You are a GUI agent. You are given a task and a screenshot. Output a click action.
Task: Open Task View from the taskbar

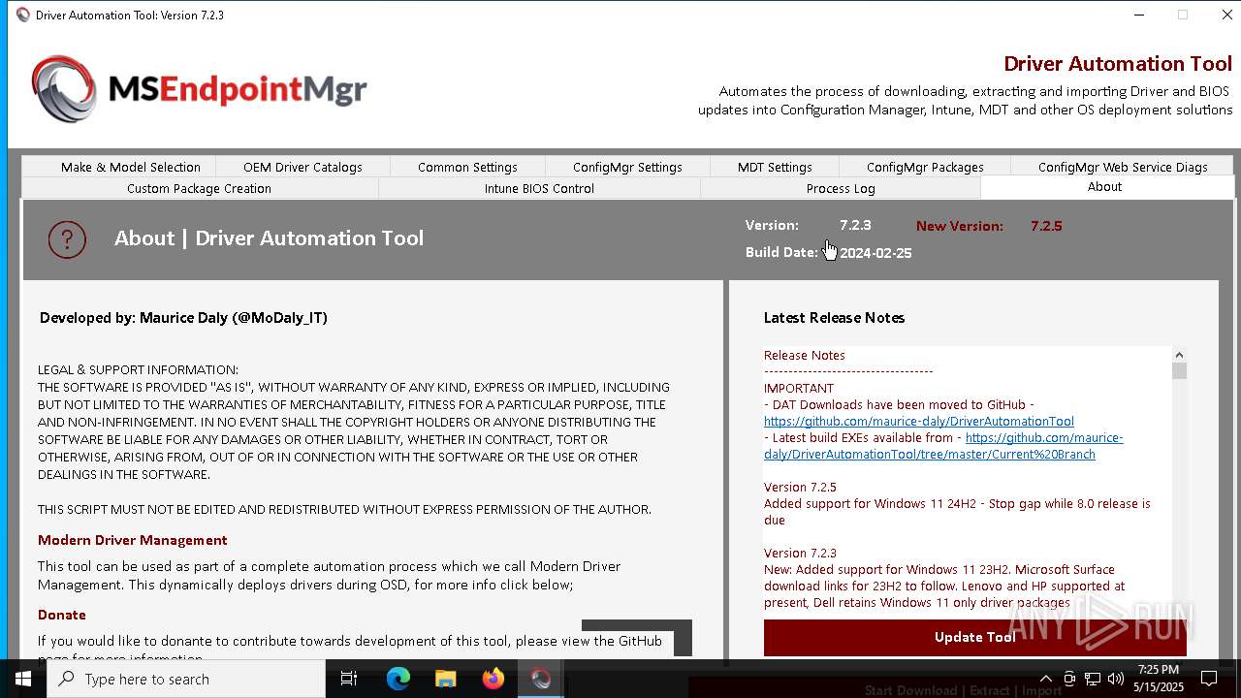(x=349, y=679)
